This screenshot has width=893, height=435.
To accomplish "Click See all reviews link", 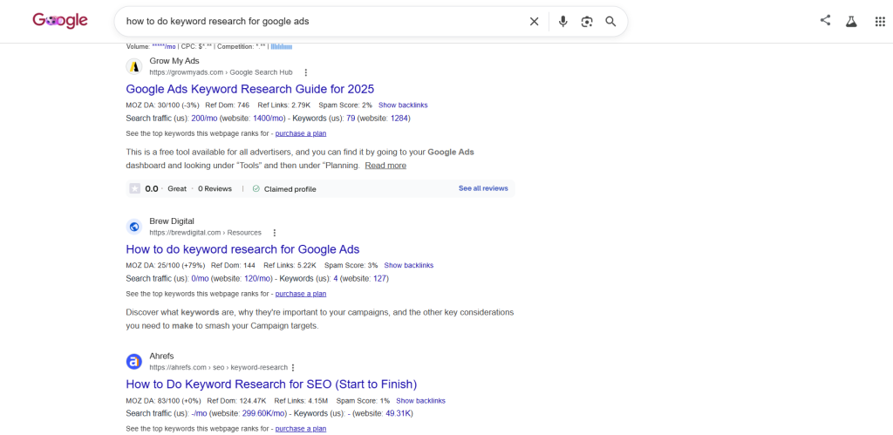I will [483, 188].
